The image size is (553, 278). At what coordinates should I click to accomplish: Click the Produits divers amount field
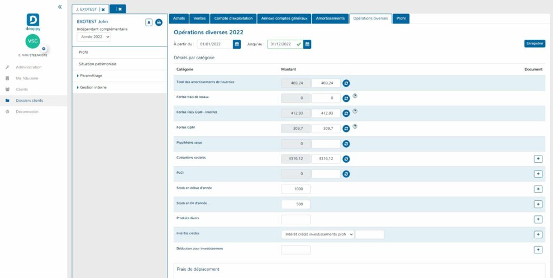coord(295,220)
